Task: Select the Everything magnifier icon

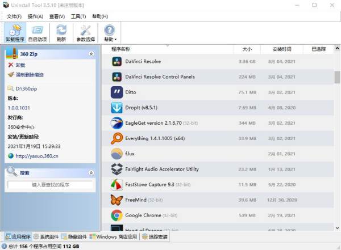Action: 117,138
